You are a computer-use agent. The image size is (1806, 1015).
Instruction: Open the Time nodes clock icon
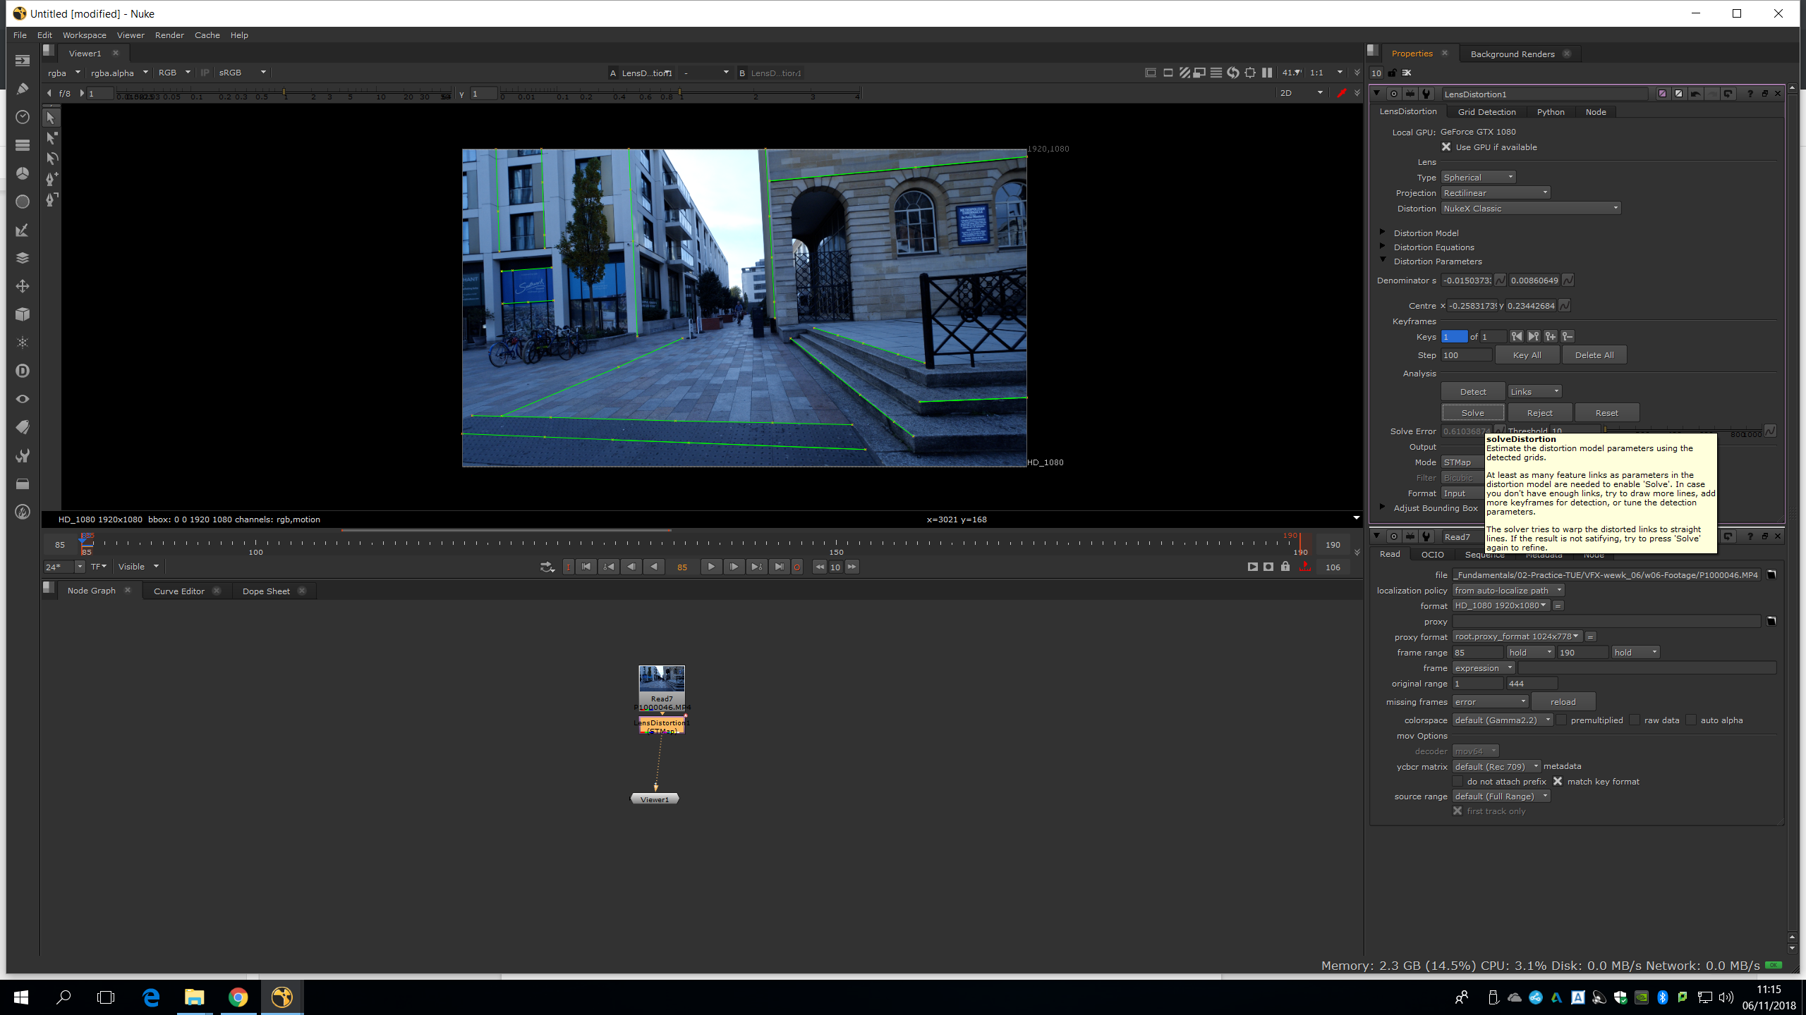coord(22,117)
